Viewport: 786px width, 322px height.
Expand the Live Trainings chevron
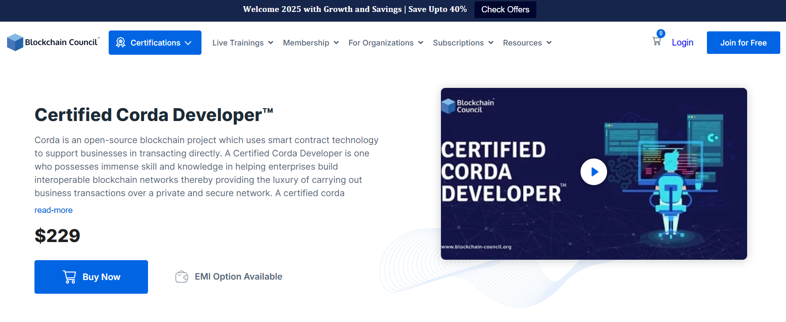pos(270,42)
